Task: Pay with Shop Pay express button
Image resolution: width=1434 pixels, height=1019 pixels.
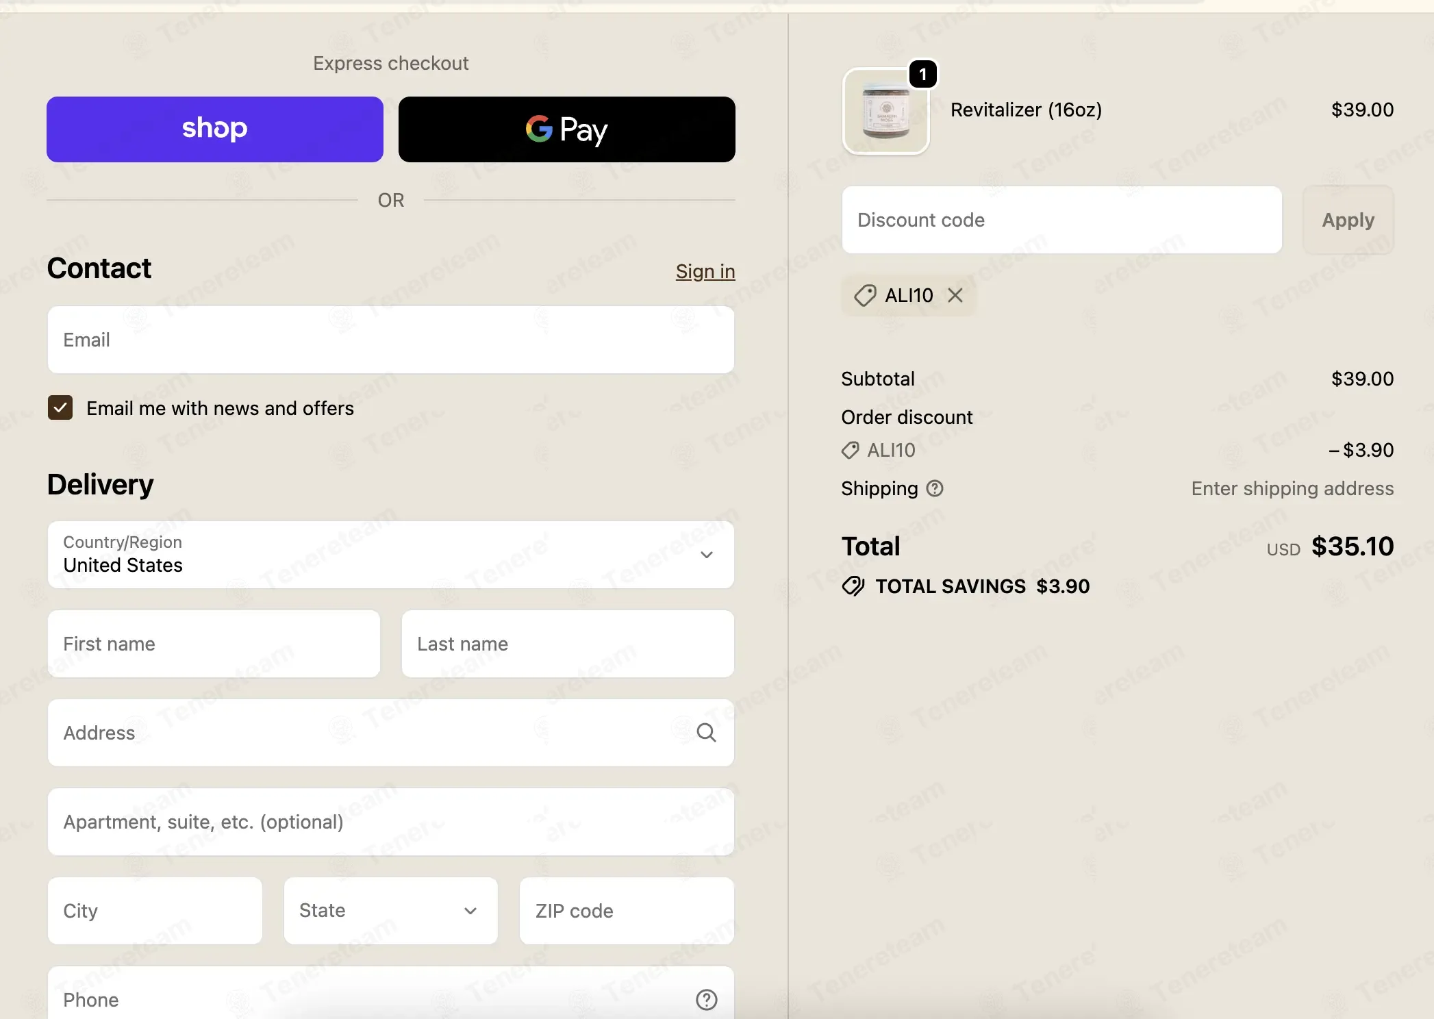Action: [215, 129]
